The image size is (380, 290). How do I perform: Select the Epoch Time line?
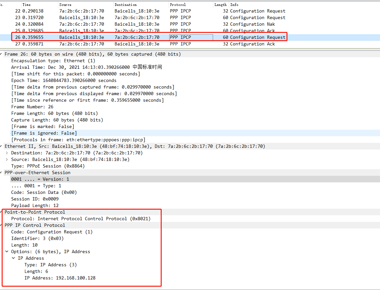point(64,80)
